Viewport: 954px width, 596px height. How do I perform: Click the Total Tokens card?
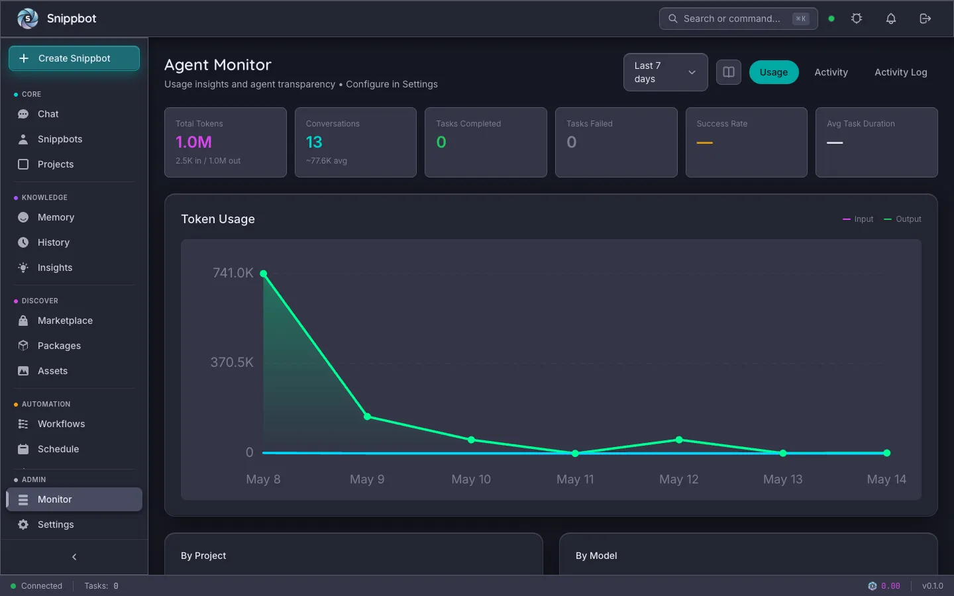(225, 142)
